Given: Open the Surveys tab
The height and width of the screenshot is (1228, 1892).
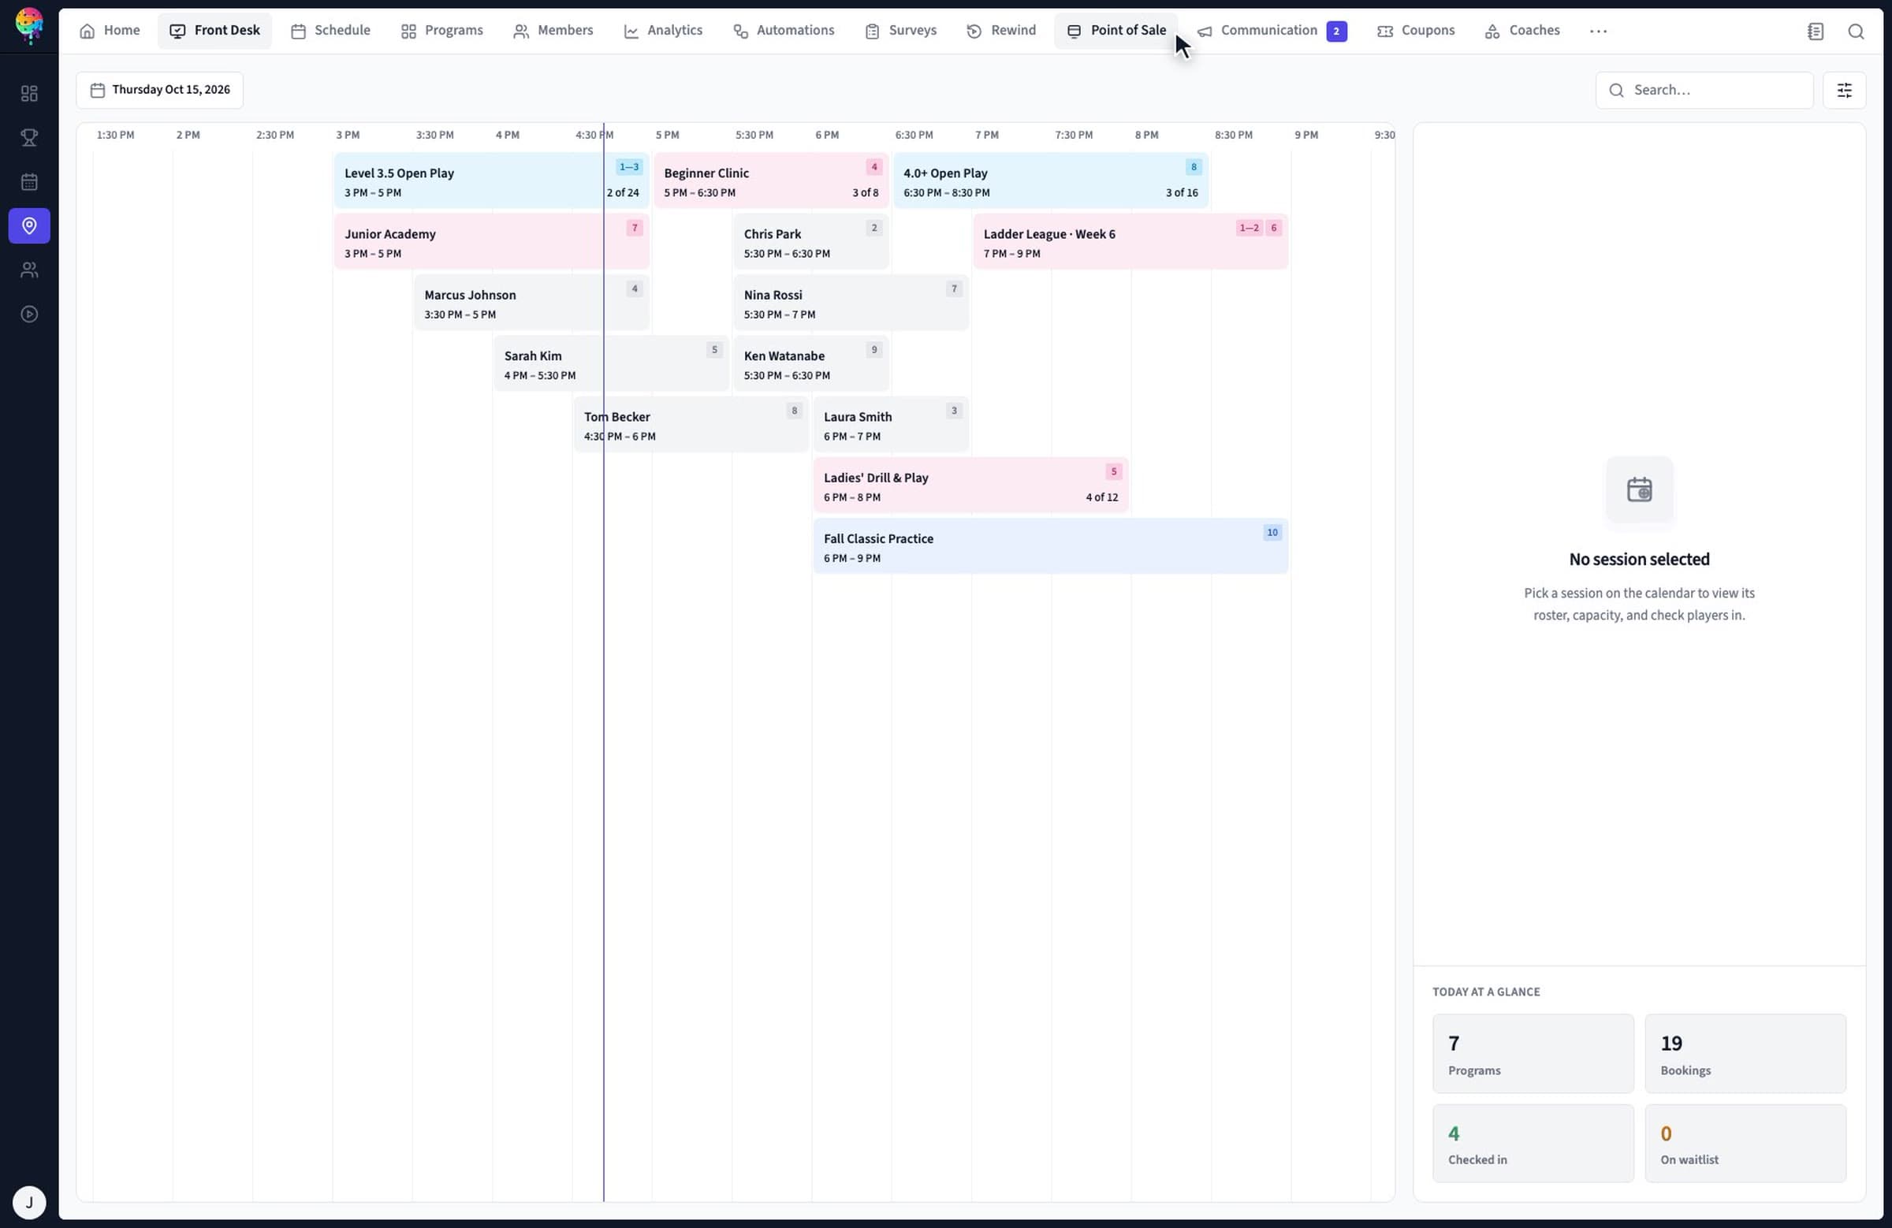Looking at the screenshot, I should click(x=901, y=31).
